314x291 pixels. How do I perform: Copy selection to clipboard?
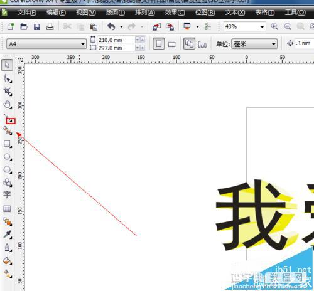(x=80, y=27)
